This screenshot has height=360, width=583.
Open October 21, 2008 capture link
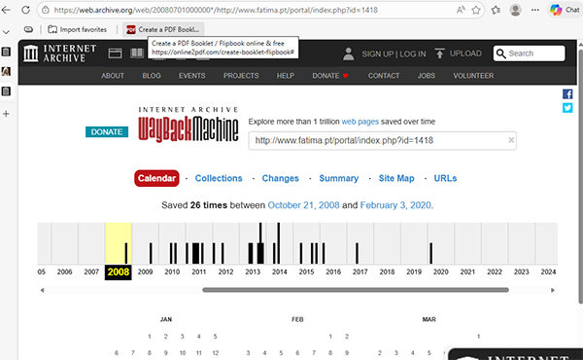[303, 205]
